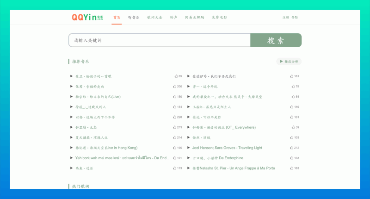
Task: Click the play triangle beside 开口脆 Da Endorphine
Action: tap(189, 158)
